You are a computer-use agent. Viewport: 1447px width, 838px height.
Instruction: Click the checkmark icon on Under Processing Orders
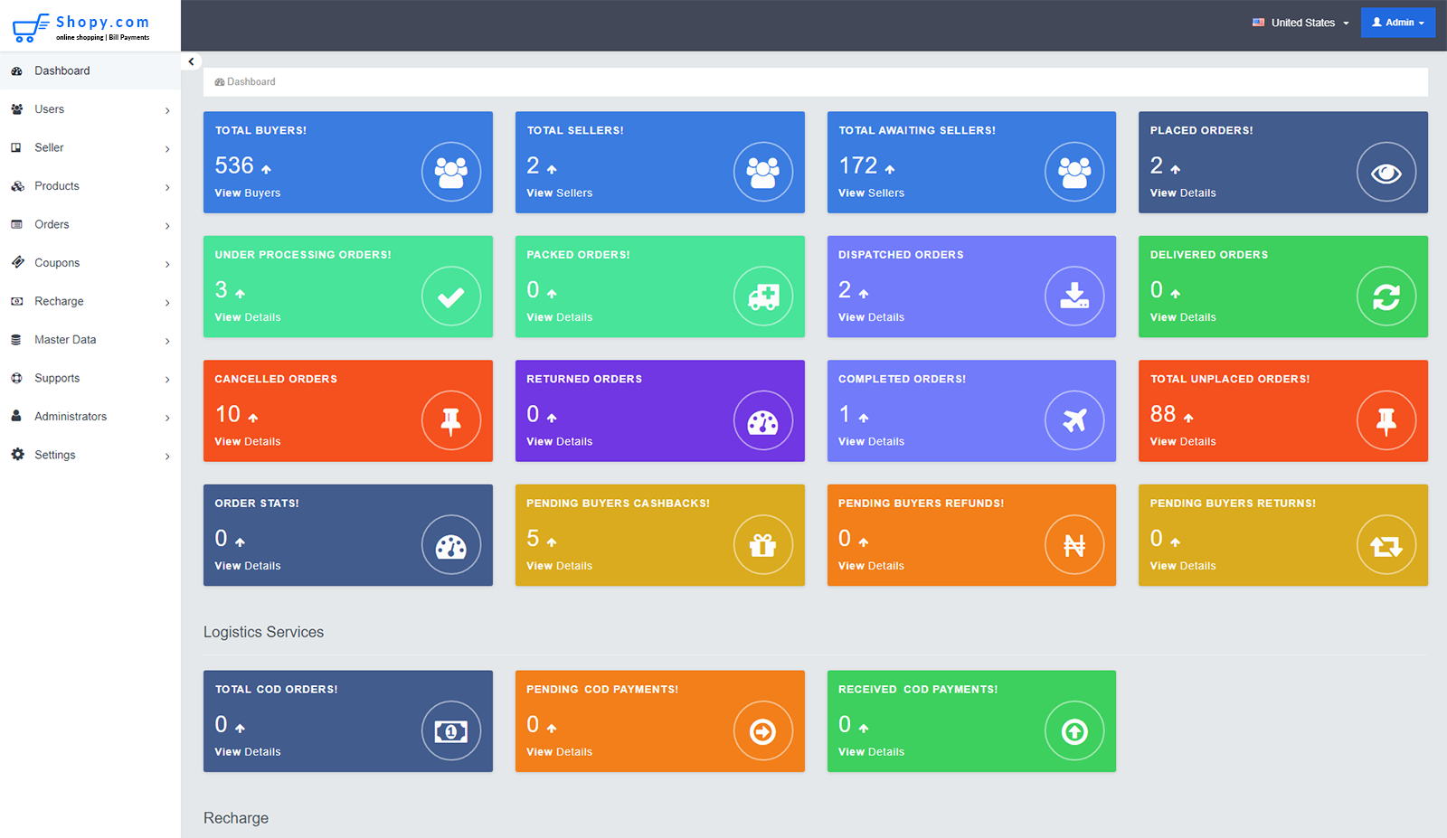click(x=451, y=297)
